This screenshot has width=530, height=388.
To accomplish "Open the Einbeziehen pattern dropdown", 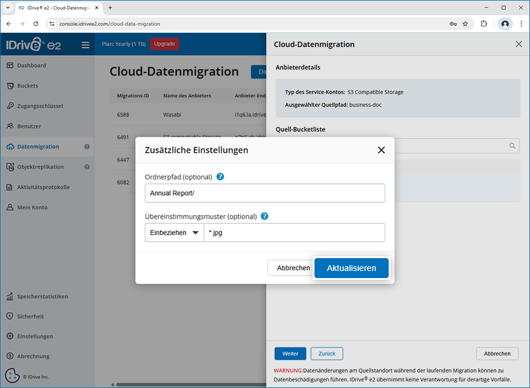I will click(174, 233).
